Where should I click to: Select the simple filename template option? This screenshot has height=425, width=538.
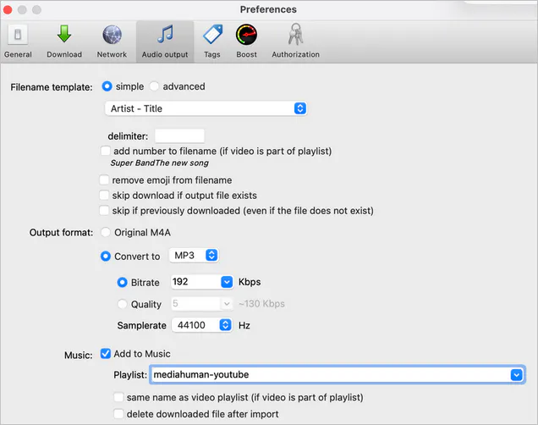107,86
